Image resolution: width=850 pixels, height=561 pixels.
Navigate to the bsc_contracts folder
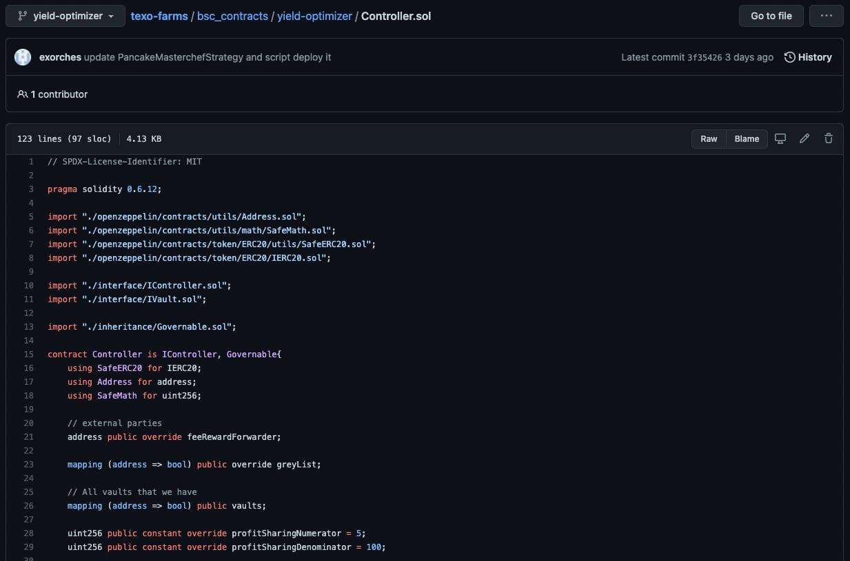pos(232,16)
